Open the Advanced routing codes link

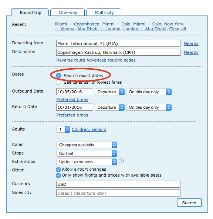(111, 60)
